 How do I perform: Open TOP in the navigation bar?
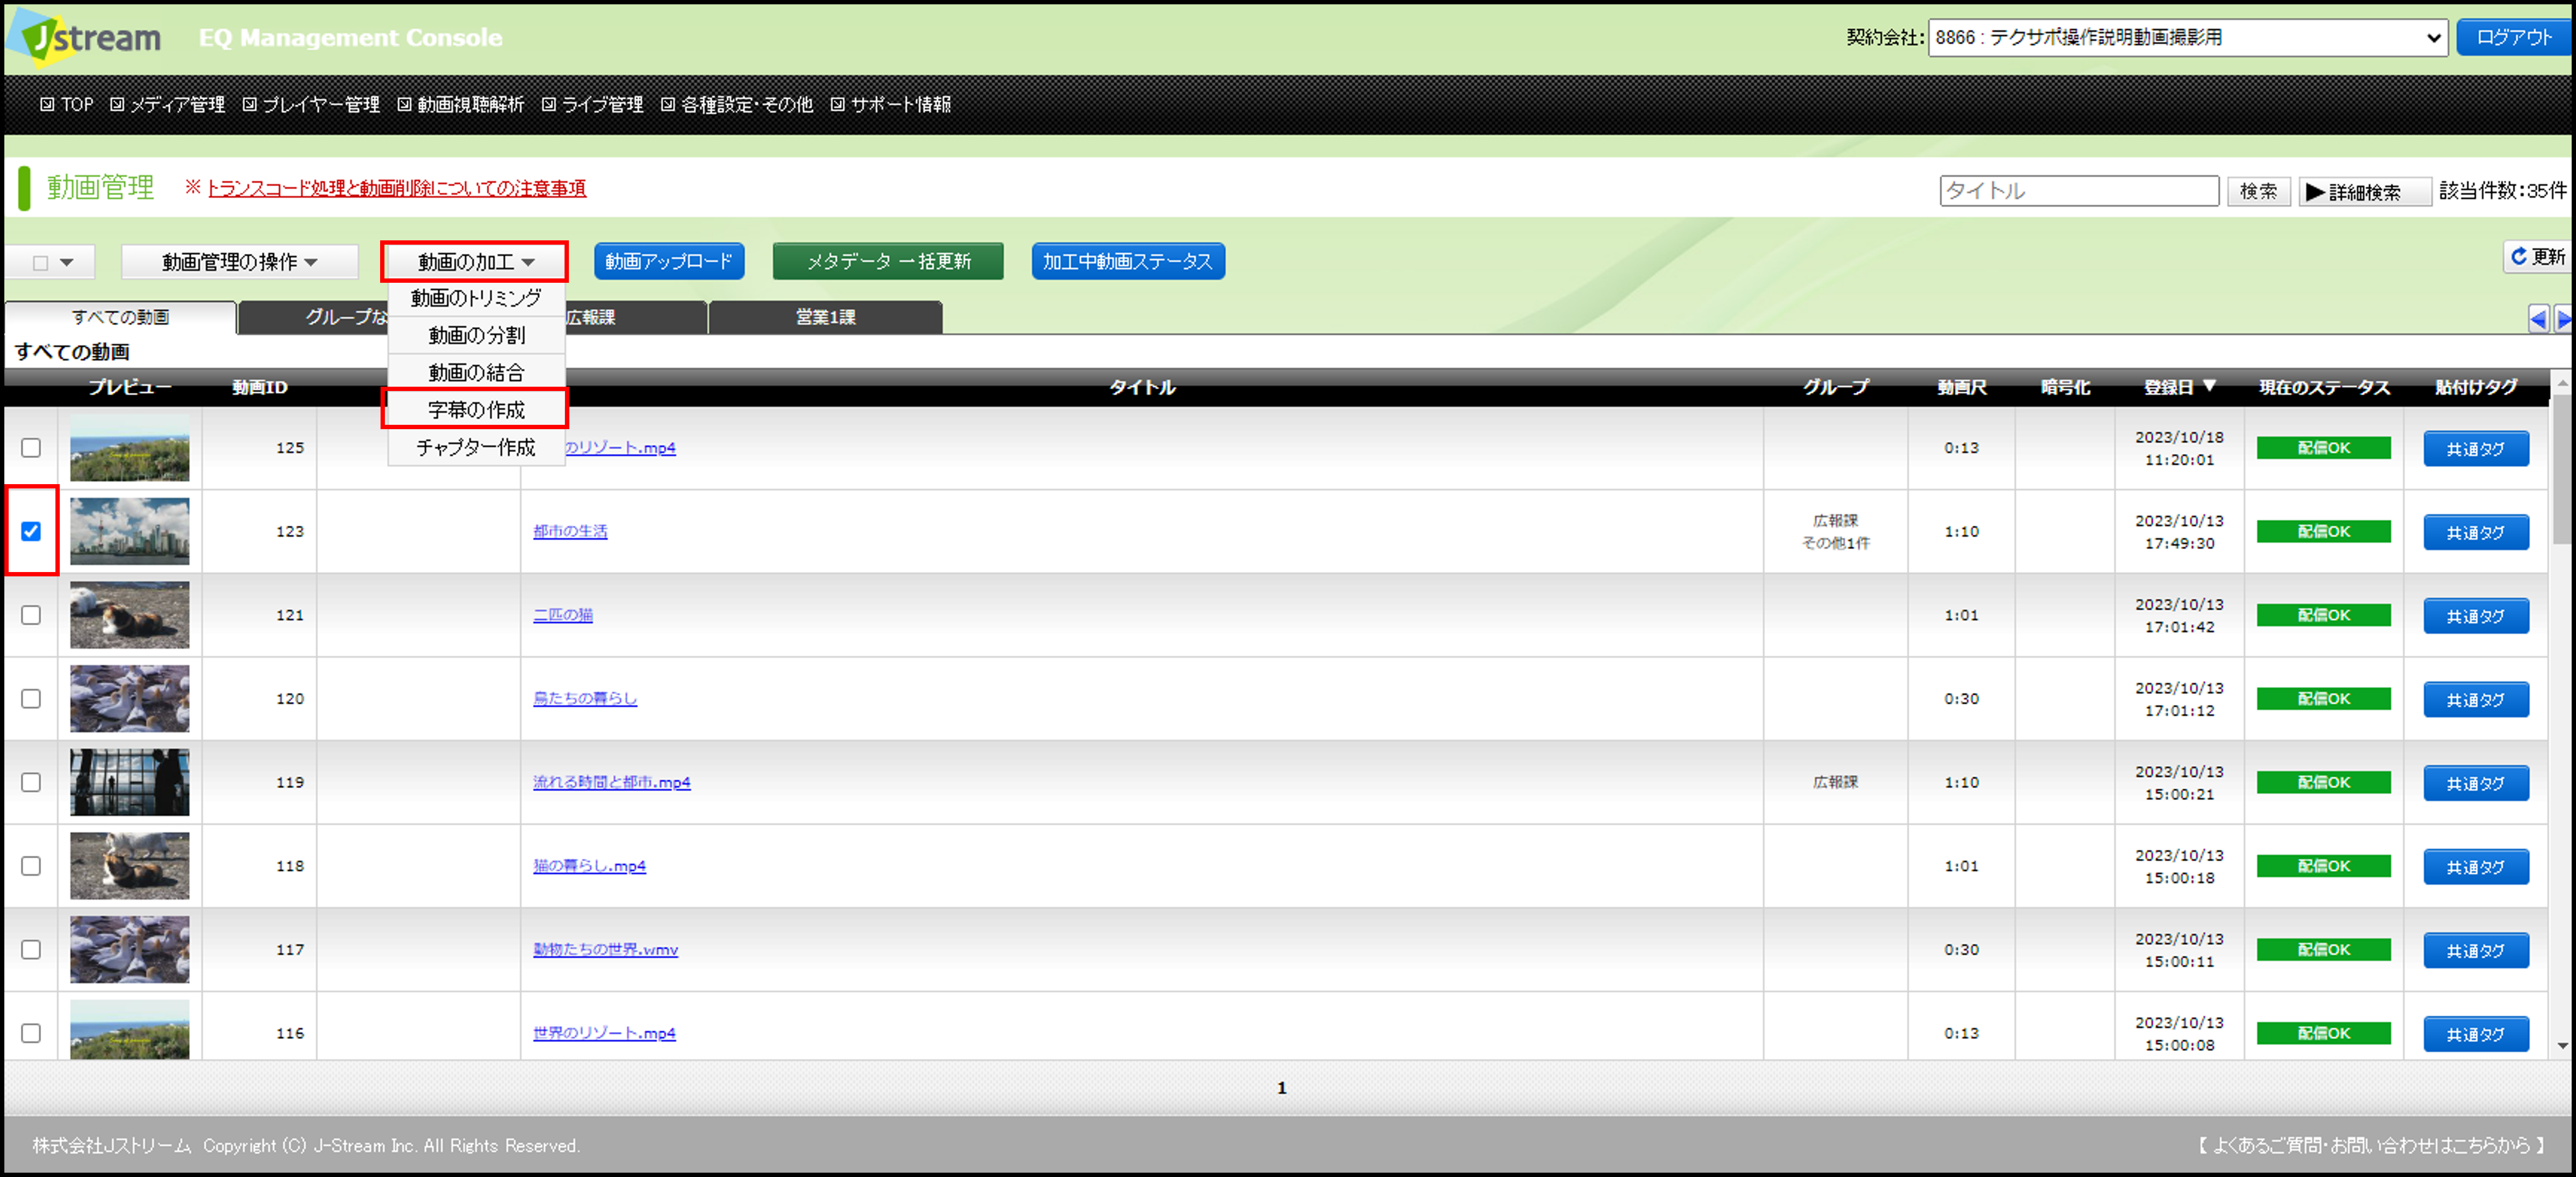[x=67, y=104]
